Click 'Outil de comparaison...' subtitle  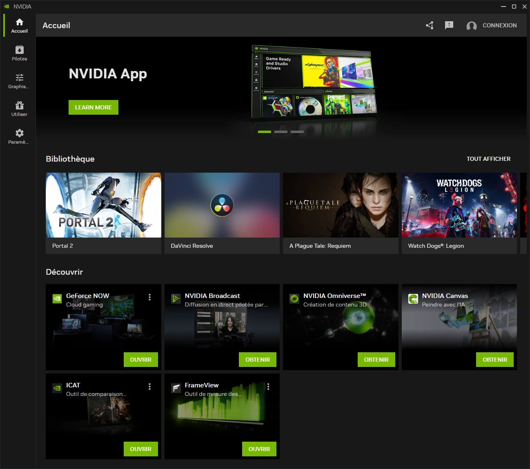pyautogui.click(x=96, y=394)
